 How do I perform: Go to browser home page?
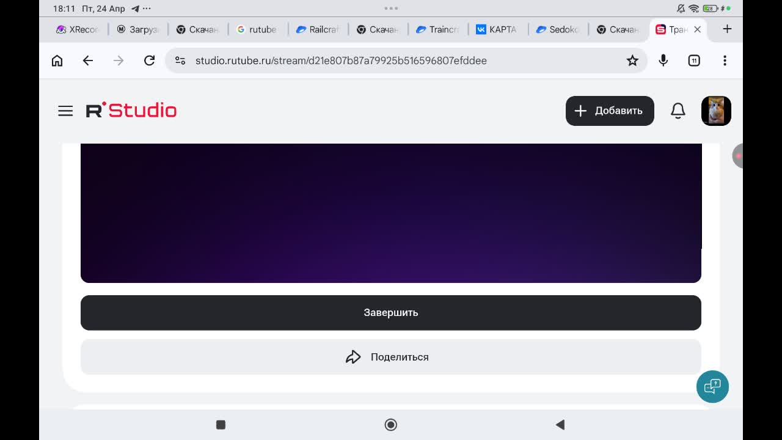pyautogui.click(x=57, y=61)
